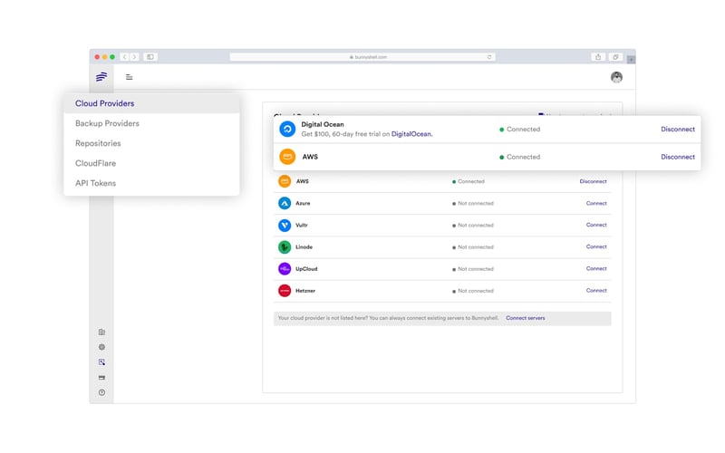Click Hetzner's "Not connected" status text
This screenshot has width=725, height=453.
[475, 291]
